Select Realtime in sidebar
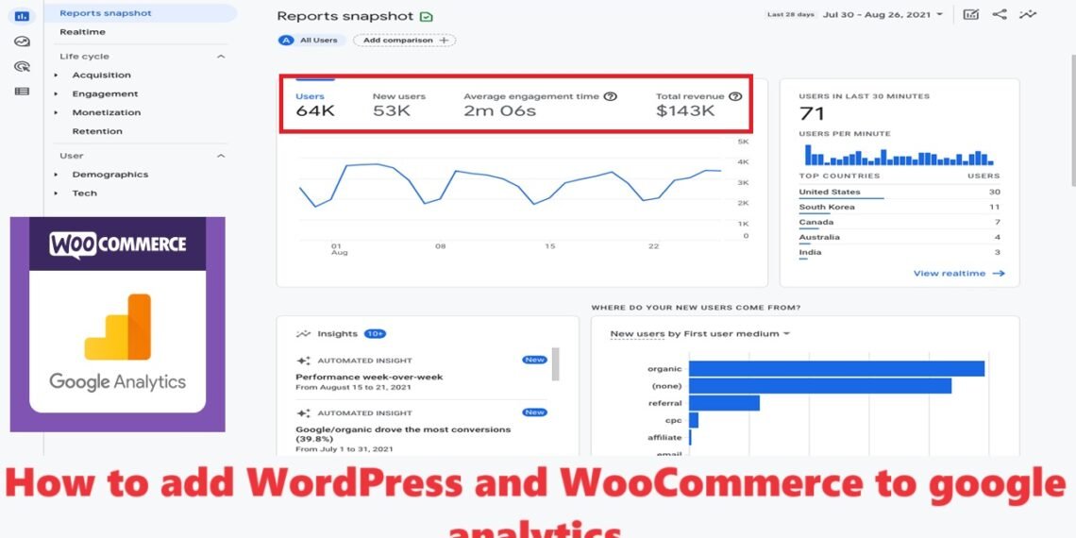1076x538 pixels. point(82,32)
